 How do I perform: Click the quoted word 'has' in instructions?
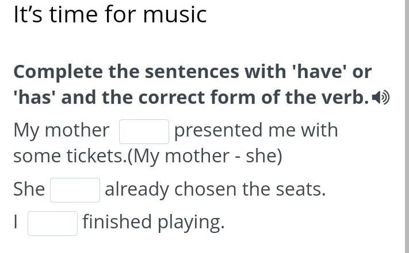[35, 98]
